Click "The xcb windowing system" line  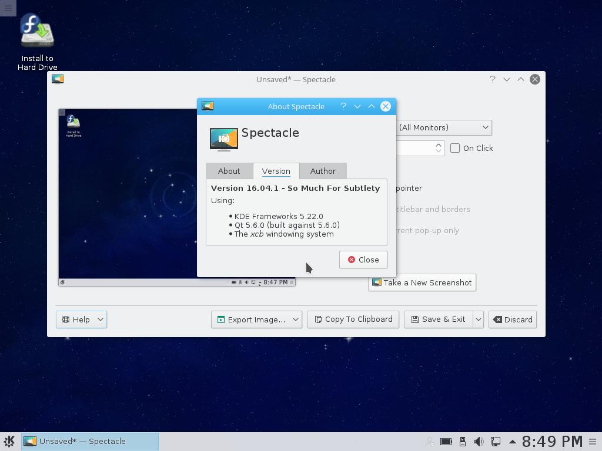pyautogui.click(x=284, y=234)
